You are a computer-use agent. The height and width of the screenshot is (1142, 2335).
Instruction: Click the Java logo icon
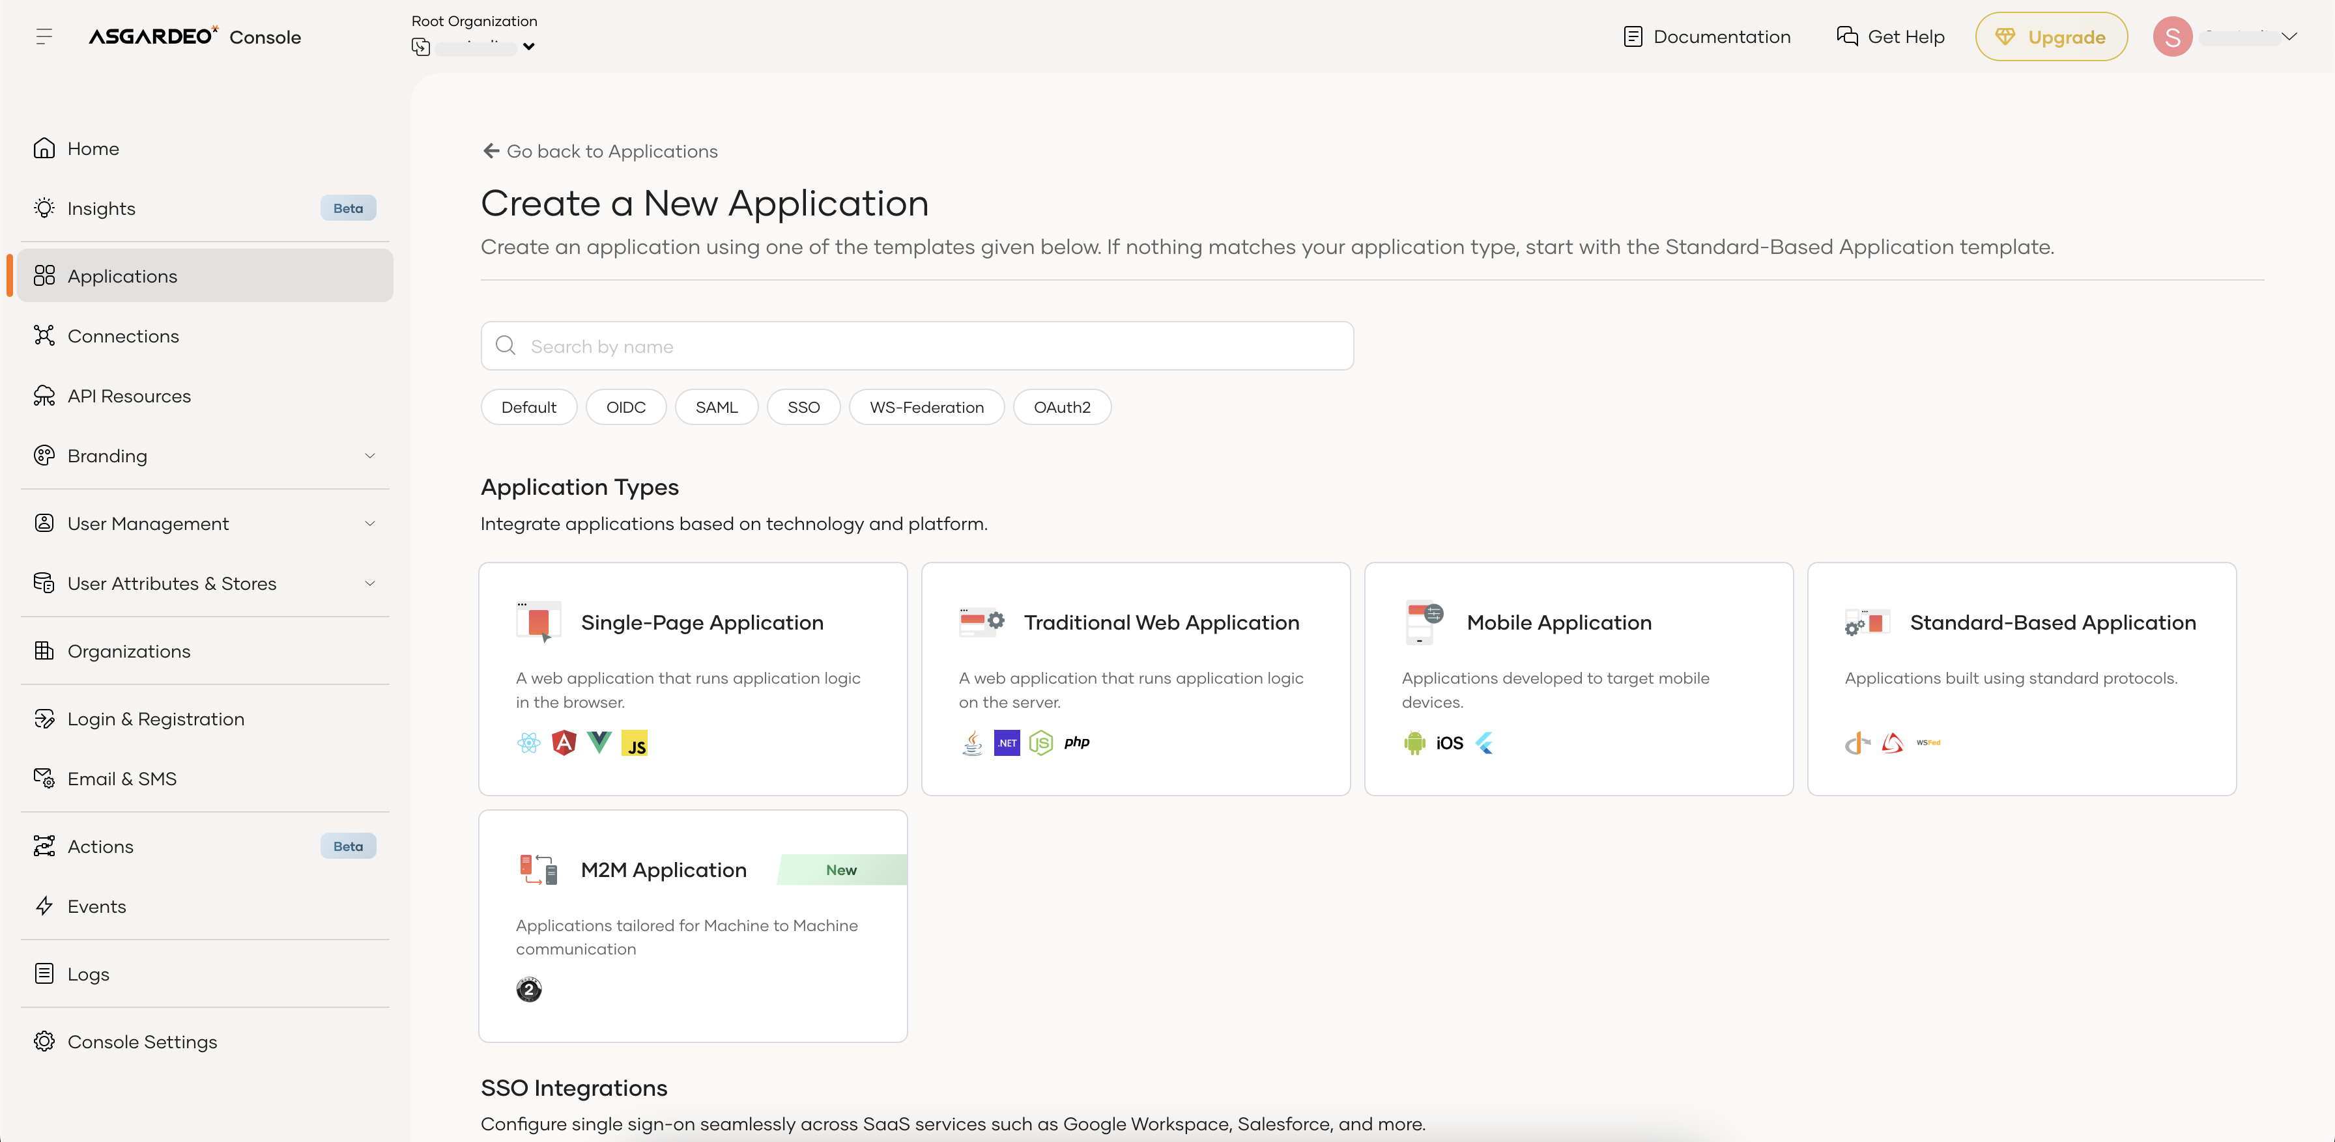[971, 744]
